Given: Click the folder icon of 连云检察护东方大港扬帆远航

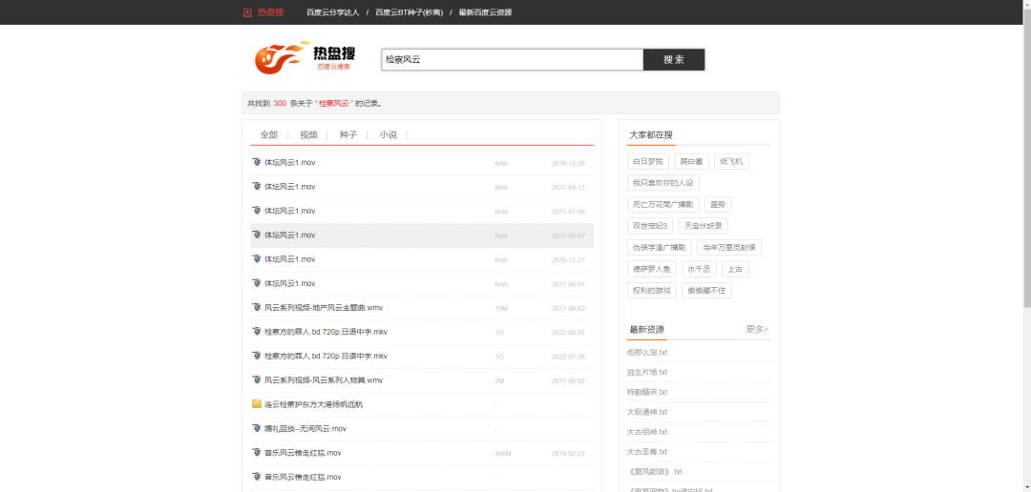Looking at the screenshot, I should point(257,404).
